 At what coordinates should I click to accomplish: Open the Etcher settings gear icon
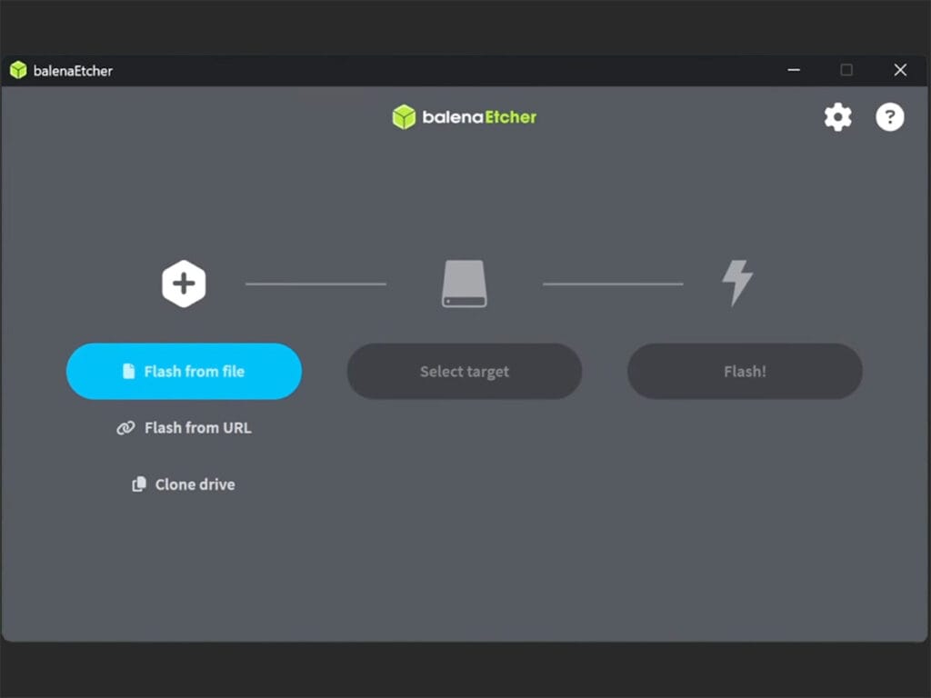coord(837,116)
